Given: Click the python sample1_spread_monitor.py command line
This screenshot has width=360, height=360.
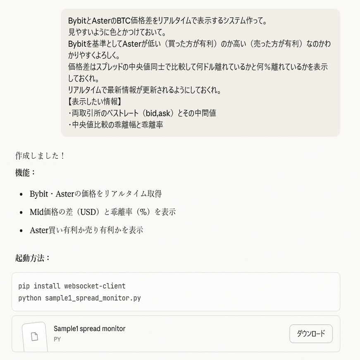Looking at the screenshot, I should 79,298.
